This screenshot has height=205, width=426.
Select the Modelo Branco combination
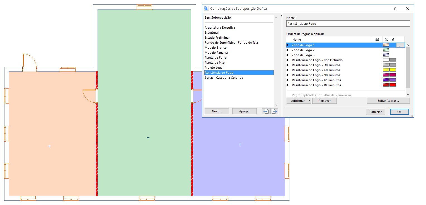(x=216, y=48)
